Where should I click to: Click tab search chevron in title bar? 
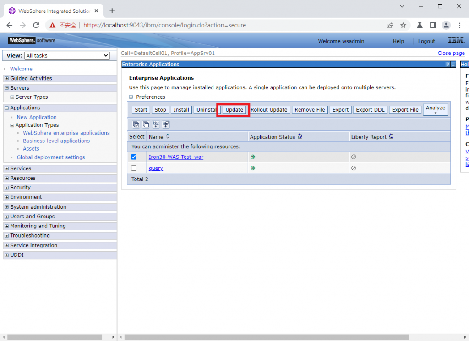(x=402, y=6)
